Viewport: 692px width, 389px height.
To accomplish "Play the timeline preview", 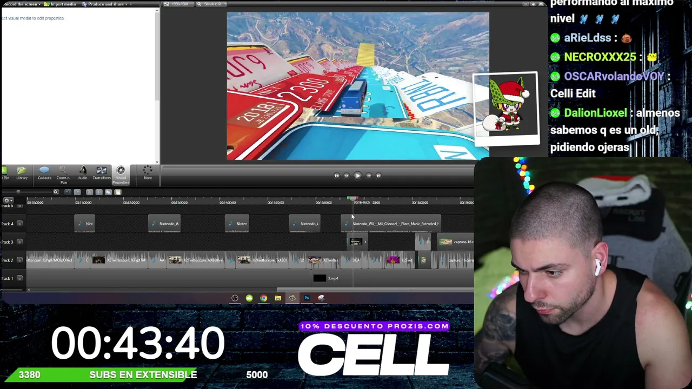I will 357,176.
